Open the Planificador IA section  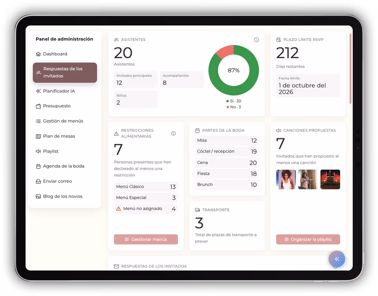(39, 91)
